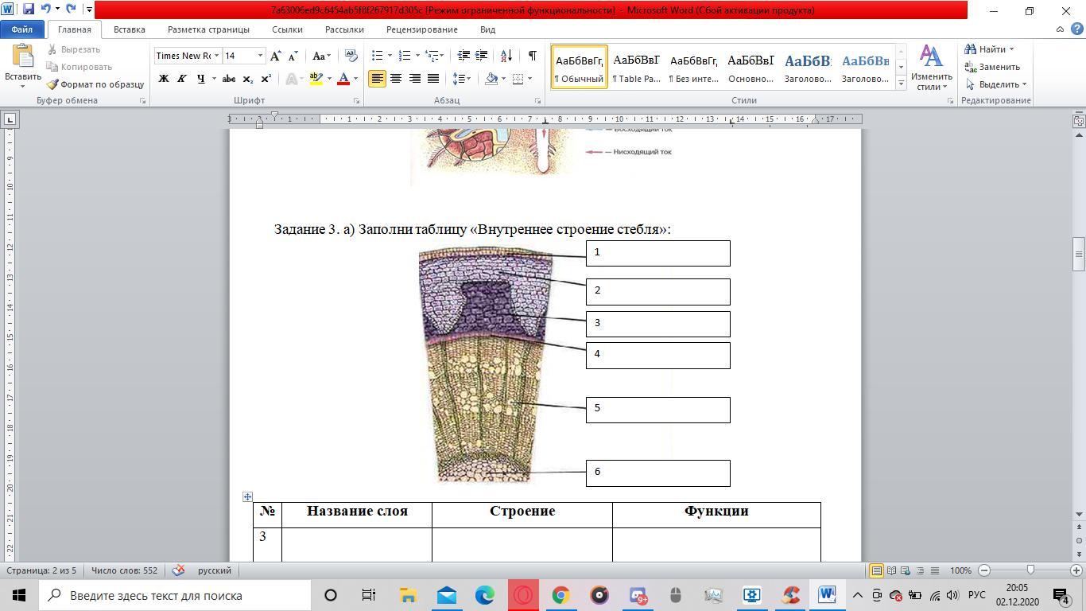The height and width of the screenshot is (611, 1086).
Task: Switch to the Вставка tab
Action: [x=129, y=29]
